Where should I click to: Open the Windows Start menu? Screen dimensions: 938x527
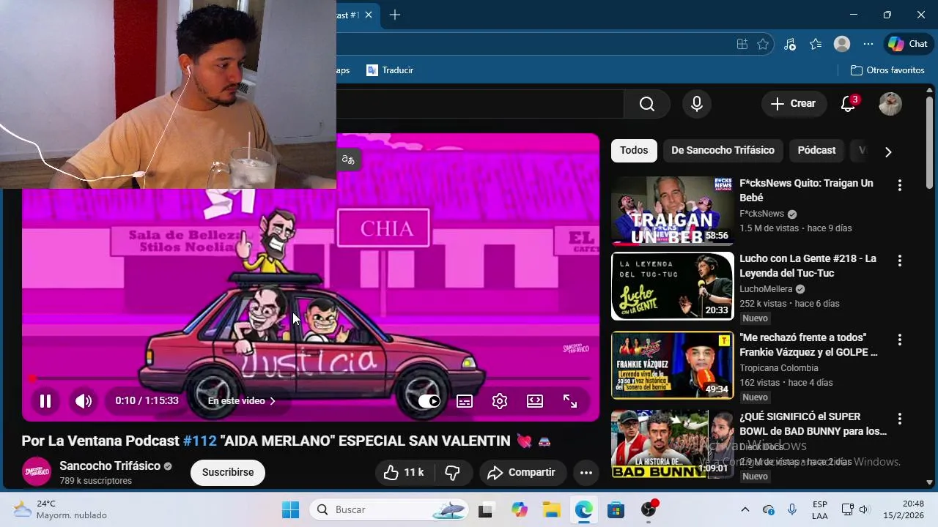coord(291,509)
